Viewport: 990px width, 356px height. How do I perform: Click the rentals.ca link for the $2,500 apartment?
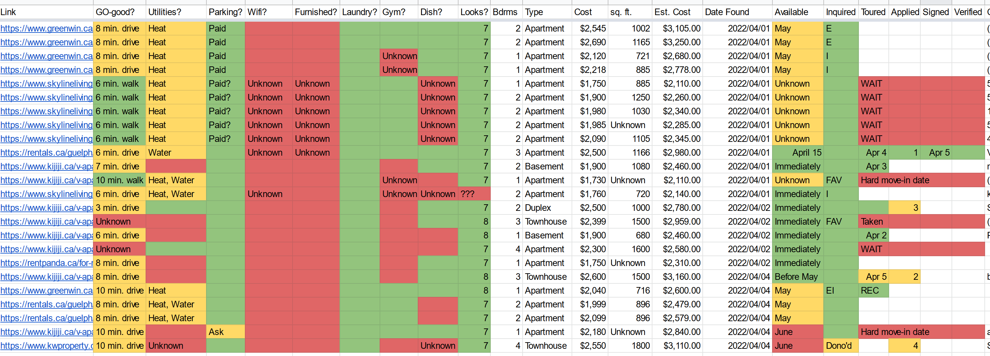(x=46, y=152)
